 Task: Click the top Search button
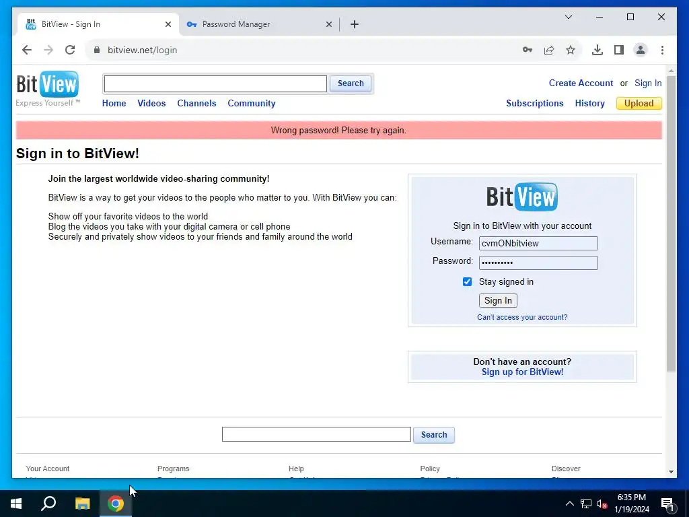point(350,83)
